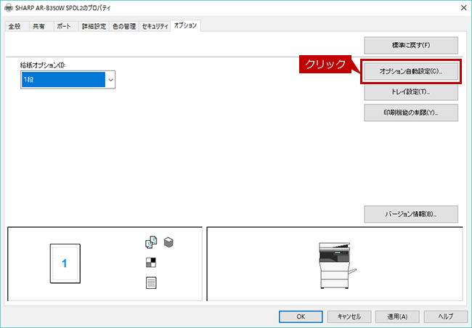Expand the 給紙オプション dropdown arrow
This screenshot has width=472, height=328.
[110, 80]
